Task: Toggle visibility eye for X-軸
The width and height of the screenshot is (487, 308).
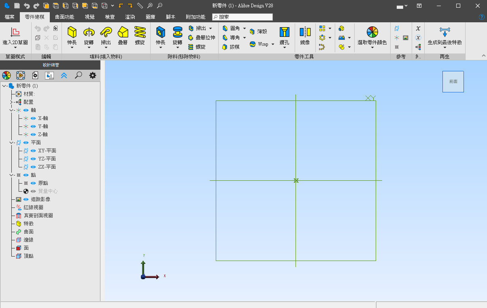Action: click(x=33, y=118)
